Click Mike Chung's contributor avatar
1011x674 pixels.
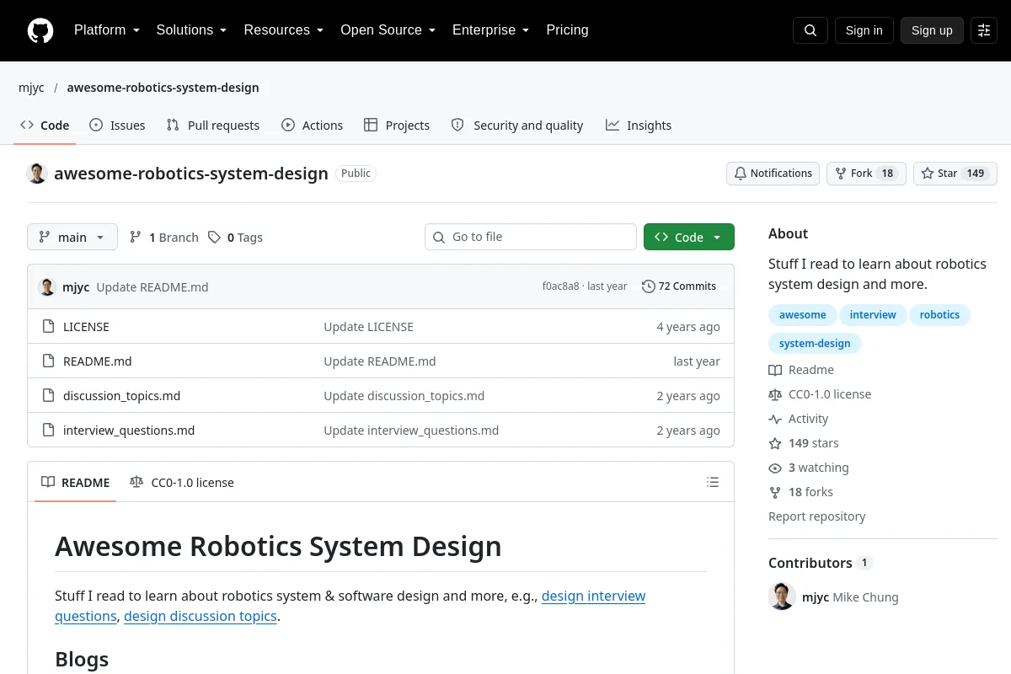point(782,596)
